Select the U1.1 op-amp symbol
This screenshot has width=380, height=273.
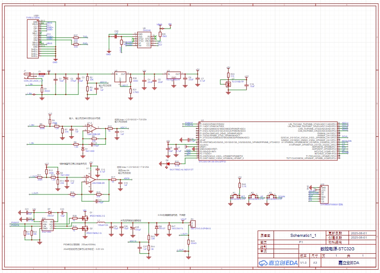point(91,180)
